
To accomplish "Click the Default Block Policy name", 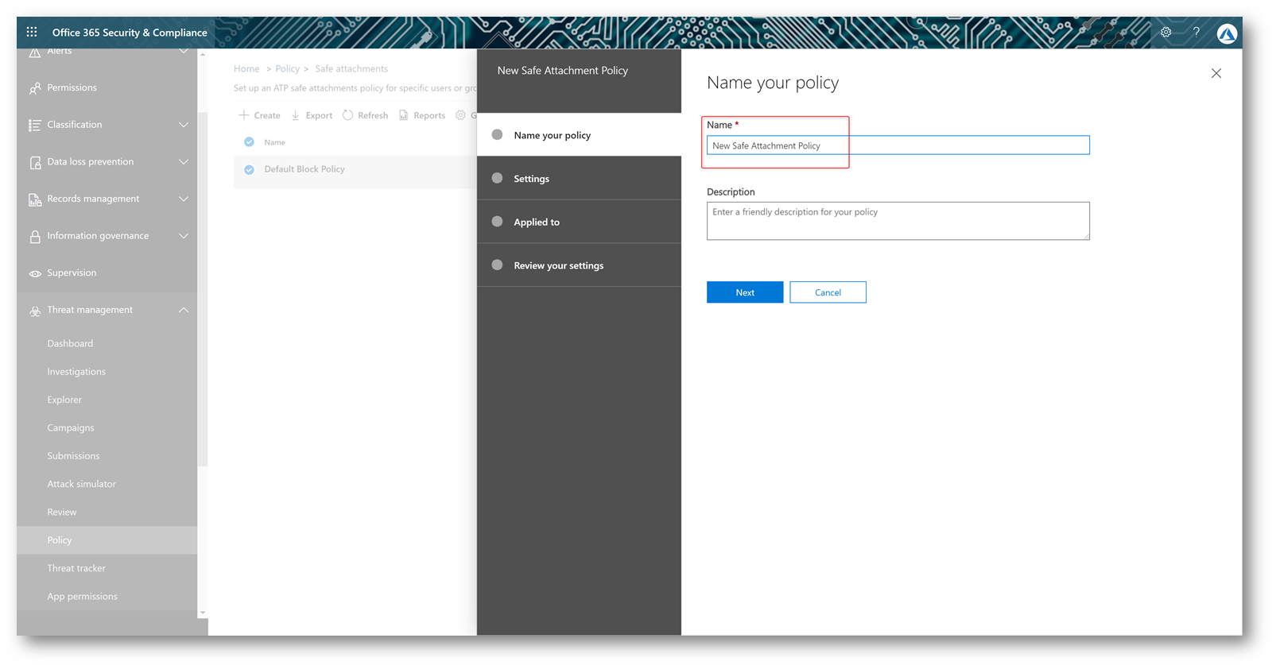I will [x=304, y=169].
